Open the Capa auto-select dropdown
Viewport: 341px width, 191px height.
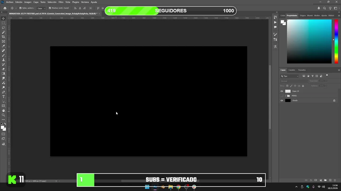tap(41, 8)
